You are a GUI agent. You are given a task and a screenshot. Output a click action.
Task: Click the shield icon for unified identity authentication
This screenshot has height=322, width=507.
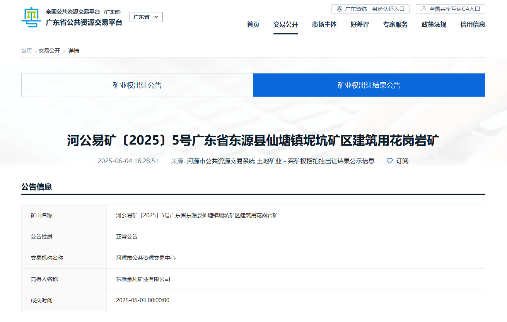click(340, 9)
